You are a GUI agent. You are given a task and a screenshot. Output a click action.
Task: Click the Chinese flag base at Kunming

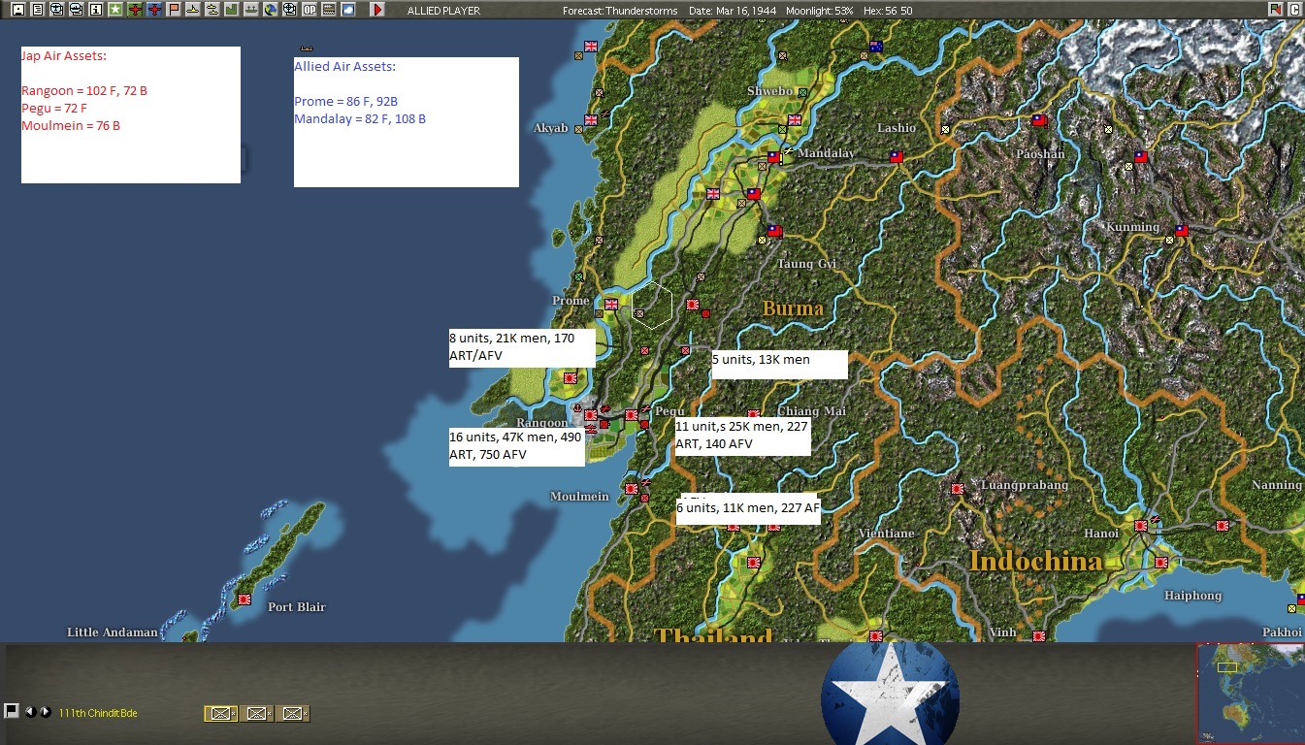(1181, 231)
